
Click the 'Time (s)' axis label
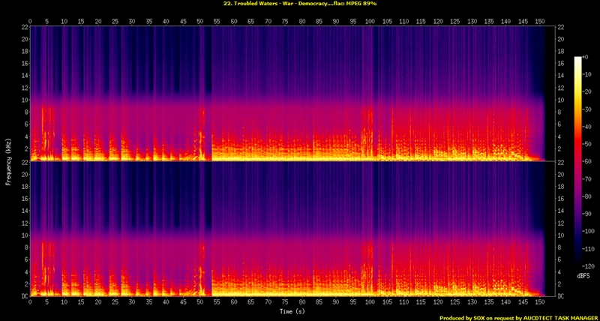click(x=292, y=311)
